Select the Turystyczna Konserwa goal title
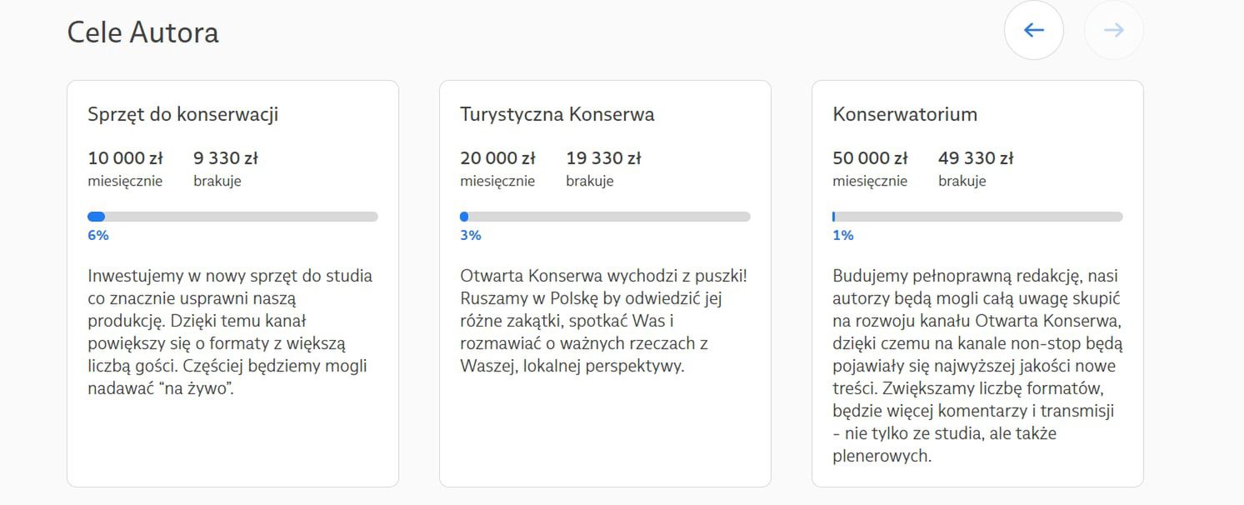The height and width of the screenshot is (505, 1244). tap(557, 114)
